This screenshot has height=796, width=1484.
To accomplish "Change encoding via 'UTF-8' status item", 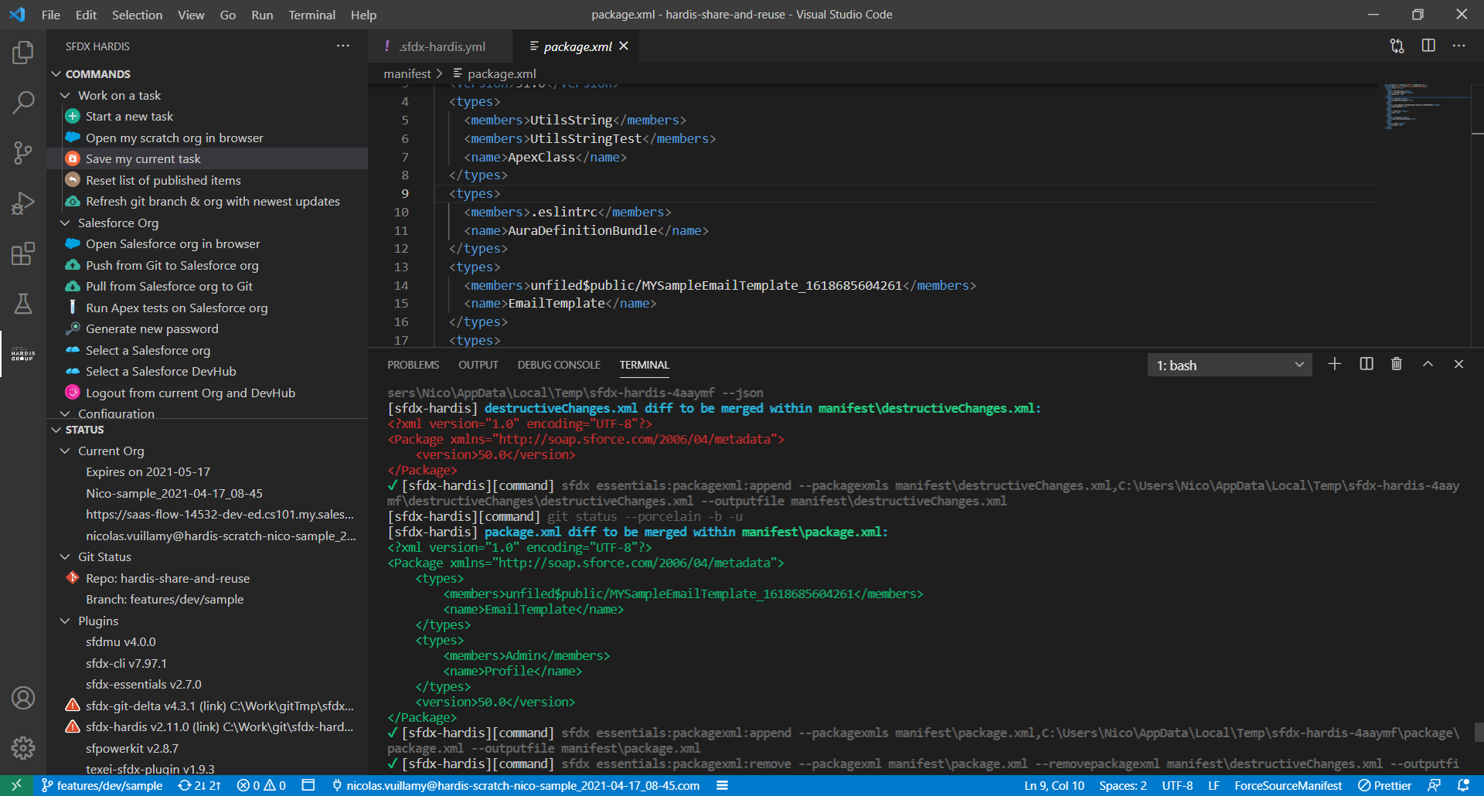I will coord(1177,785).
